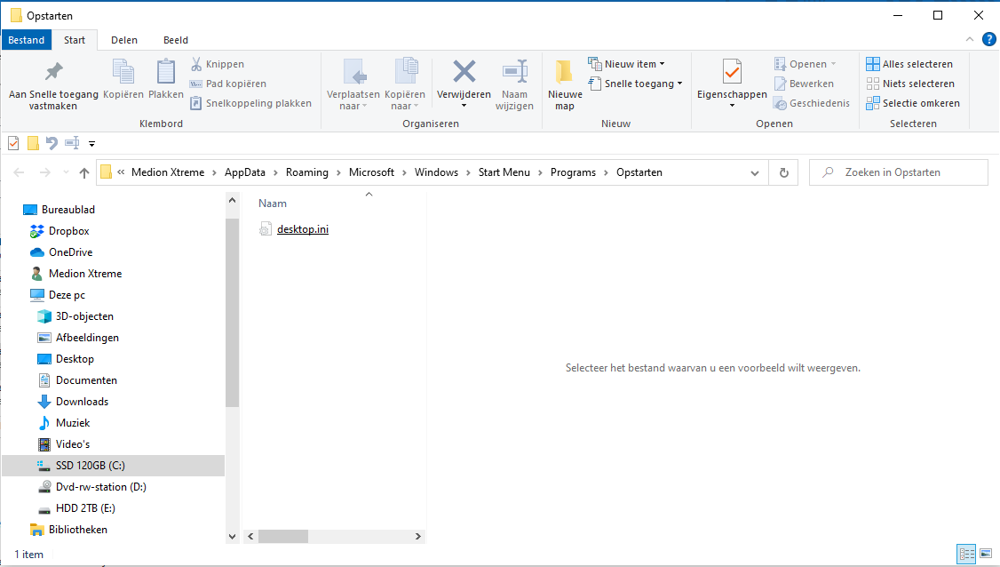Open the Beeld ribbon tab

tap(175, 40)
